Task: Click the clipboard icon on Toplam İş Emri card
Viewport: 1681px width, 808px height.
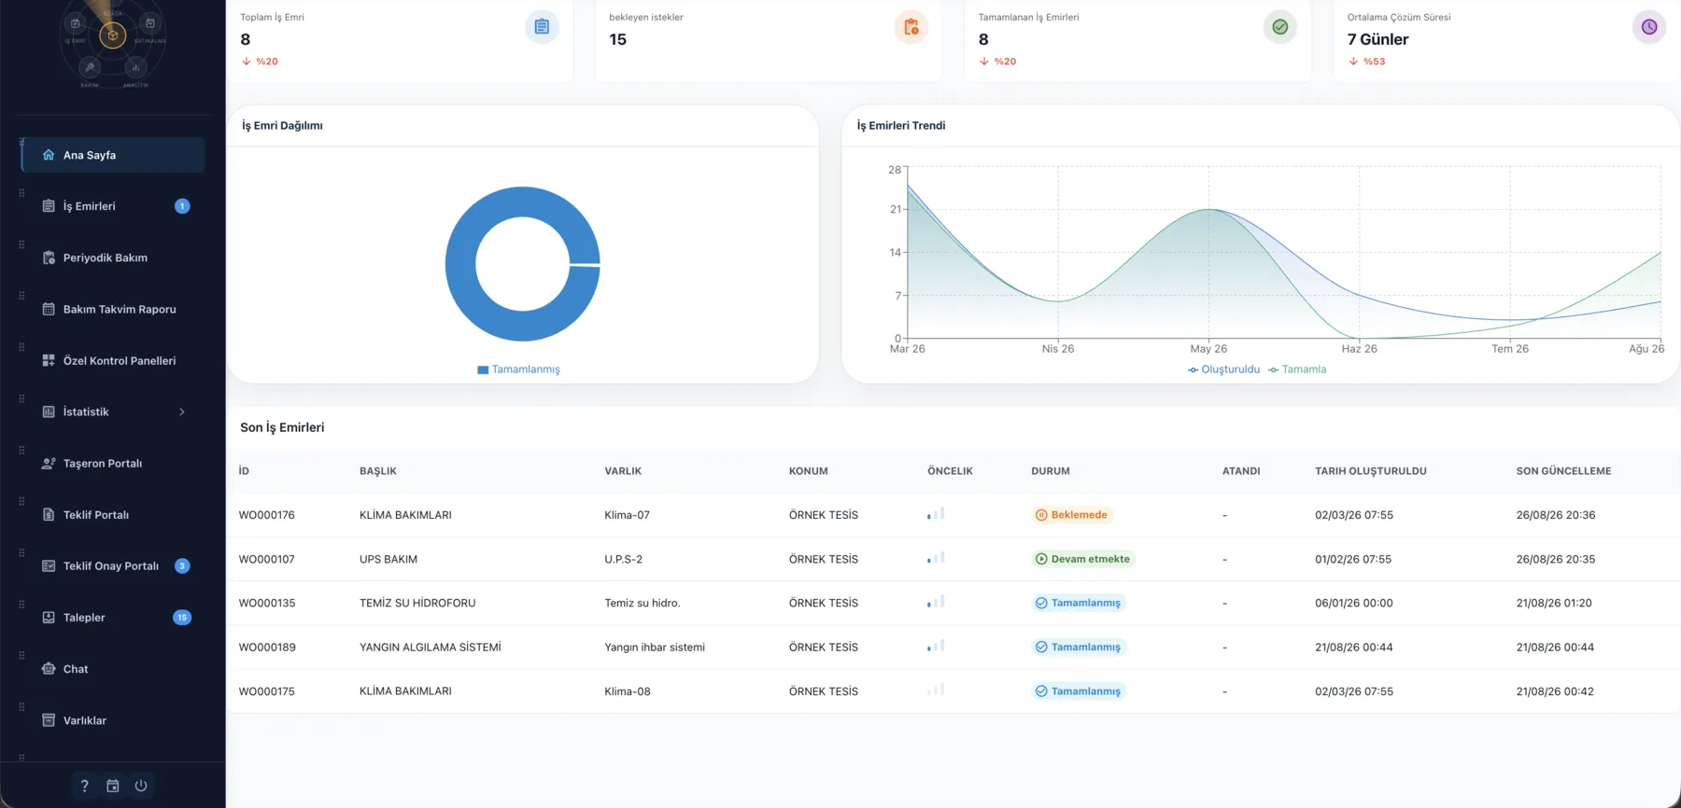Action: [542, 27]
